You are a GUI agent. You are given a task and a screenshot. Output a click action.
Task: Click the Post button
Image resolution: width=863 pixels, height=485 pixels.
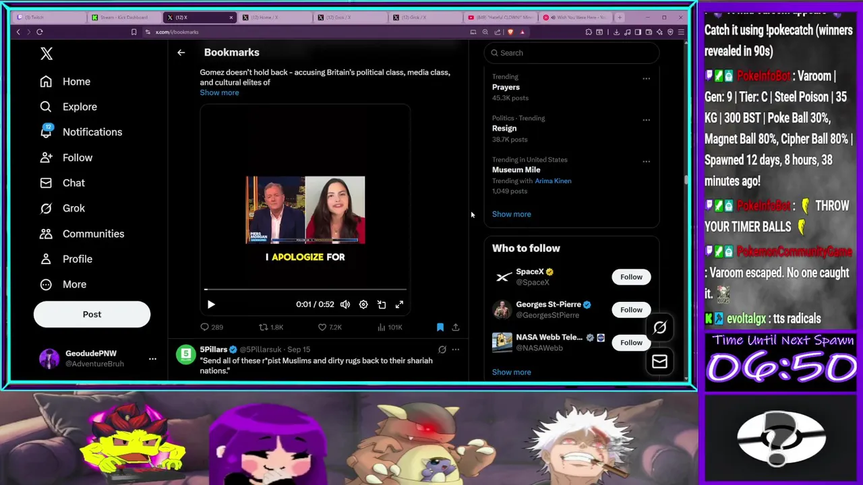pyautogui.click(x=92, y=314)
